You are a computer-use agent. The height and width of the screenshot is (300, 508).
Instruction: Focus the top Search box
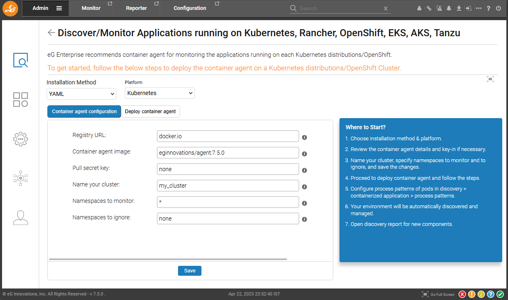(x=340, y=8)
